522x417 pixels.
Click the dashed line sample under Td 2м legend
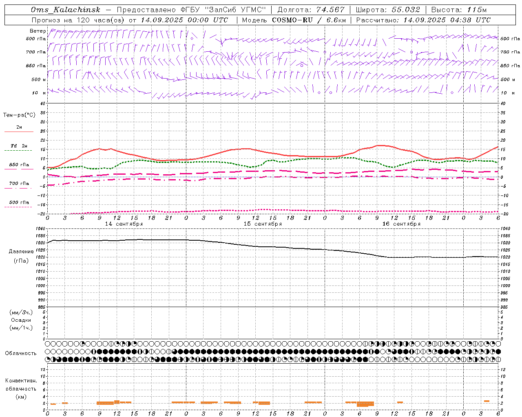coord(18,151)
